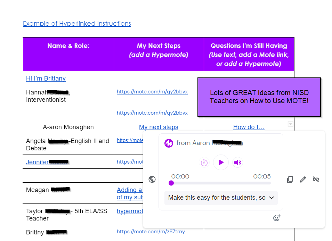Viewport: 332px width, 241px height.
Task: Open the mote.com/m/z87trny link
Action: (x=151, y=232)
